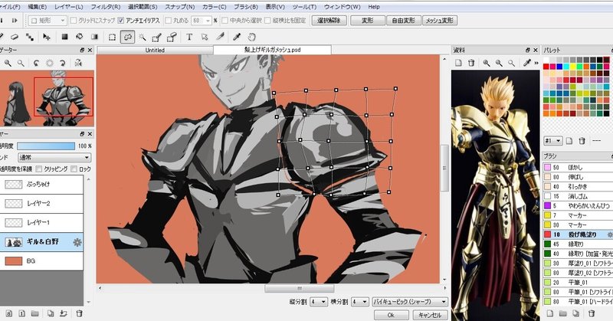Zoom out within the Navigator panel
613x321 pixels.
pos(21,63)
